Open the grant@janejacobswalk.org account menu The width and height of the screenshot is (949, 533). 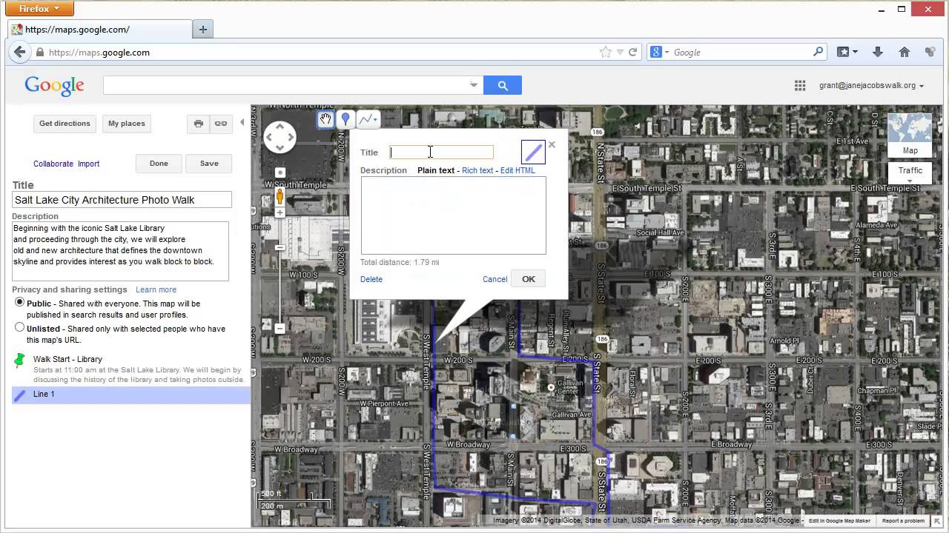tap(871, 85)
